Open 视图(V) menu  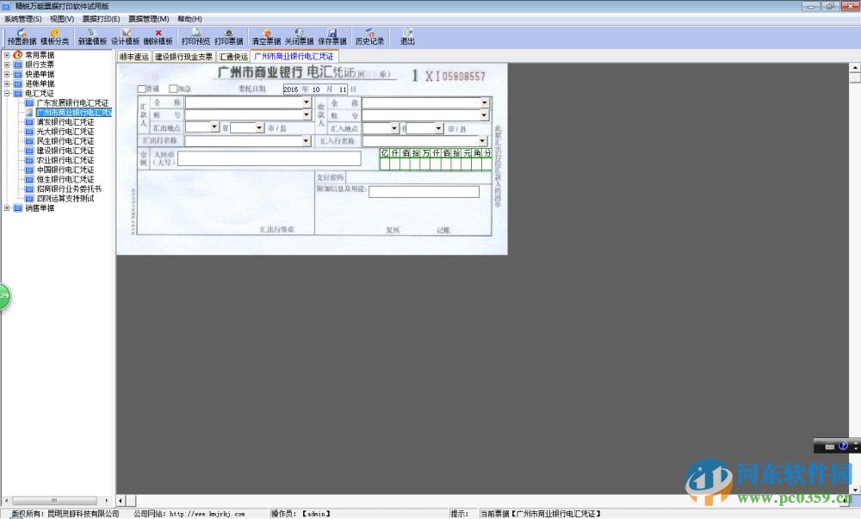[62, 19]
